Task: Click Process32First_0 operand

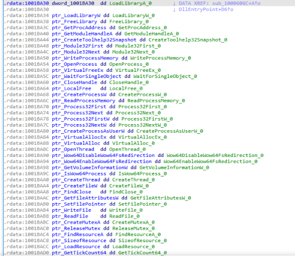Action: [x=142, y=107]
